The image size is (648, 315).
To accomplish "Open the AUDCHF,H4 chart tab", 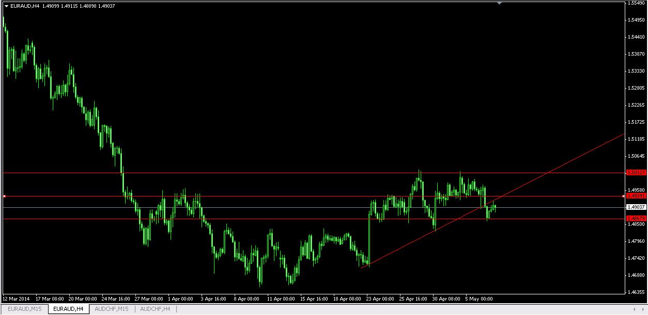I will (x=156, y=309).
